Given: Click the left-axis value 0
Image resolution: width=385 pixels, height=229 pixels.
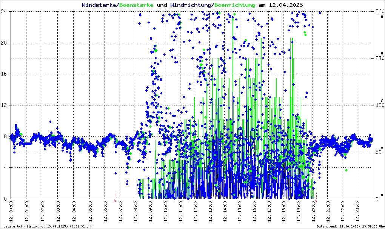Looking at the screenshot, I should [x=5, y=199].
